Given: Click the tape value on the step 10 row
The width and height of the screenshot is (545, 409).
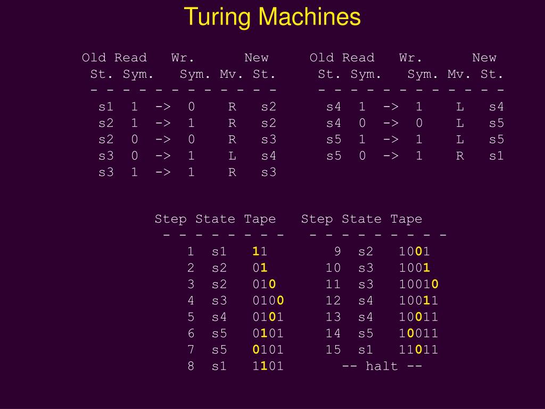Looking at the screenshot, I should (415, 267).
